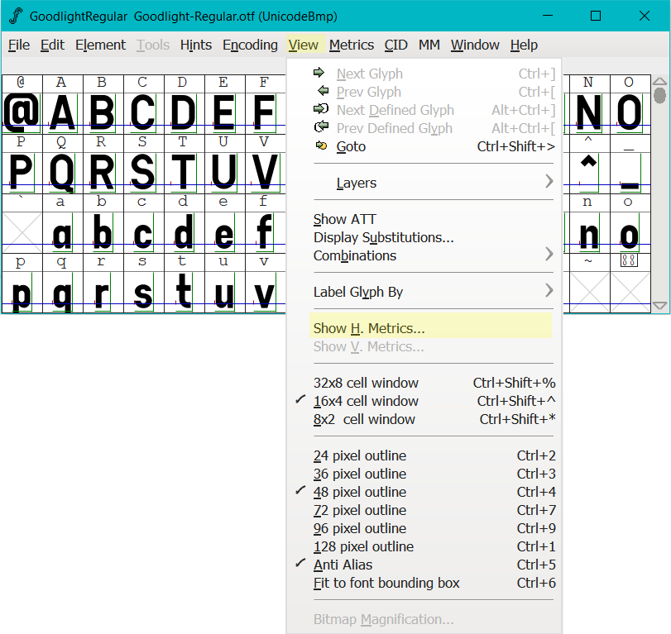Screen dimensions: 671x634
Task: Open the File menu
Action: 19,45
